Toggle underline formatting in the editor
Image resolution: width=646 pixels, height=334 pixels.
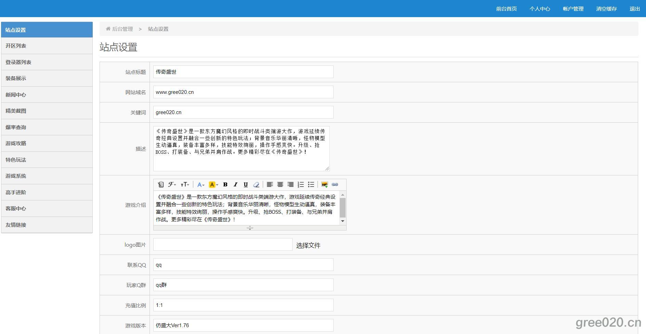click(x=246, y=185)
